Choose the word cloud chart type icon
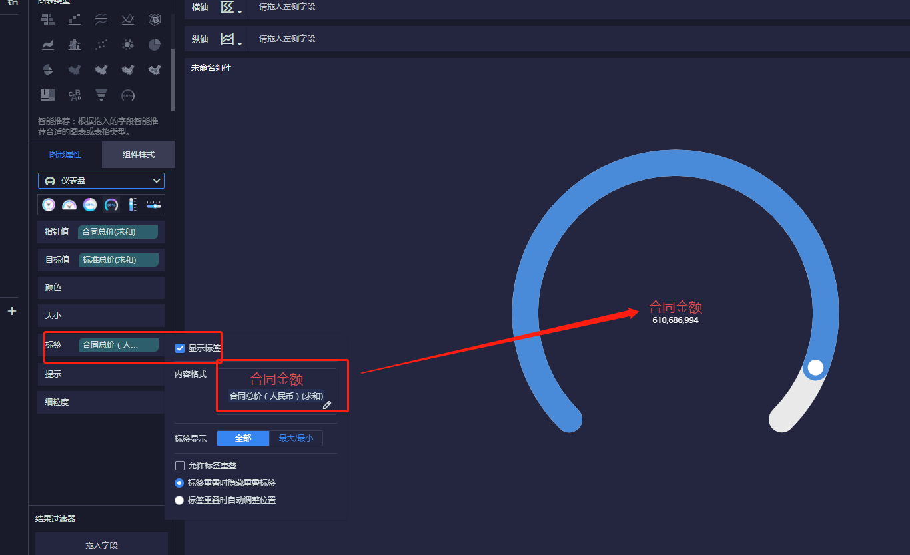This screenshot has width=910, height=555. point(75,95)
